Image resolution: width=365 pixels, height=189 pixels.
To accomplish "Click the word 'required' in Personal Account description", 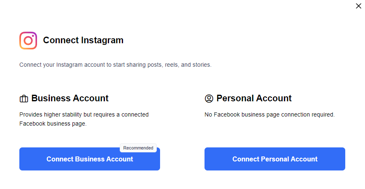I will point(322,114).
